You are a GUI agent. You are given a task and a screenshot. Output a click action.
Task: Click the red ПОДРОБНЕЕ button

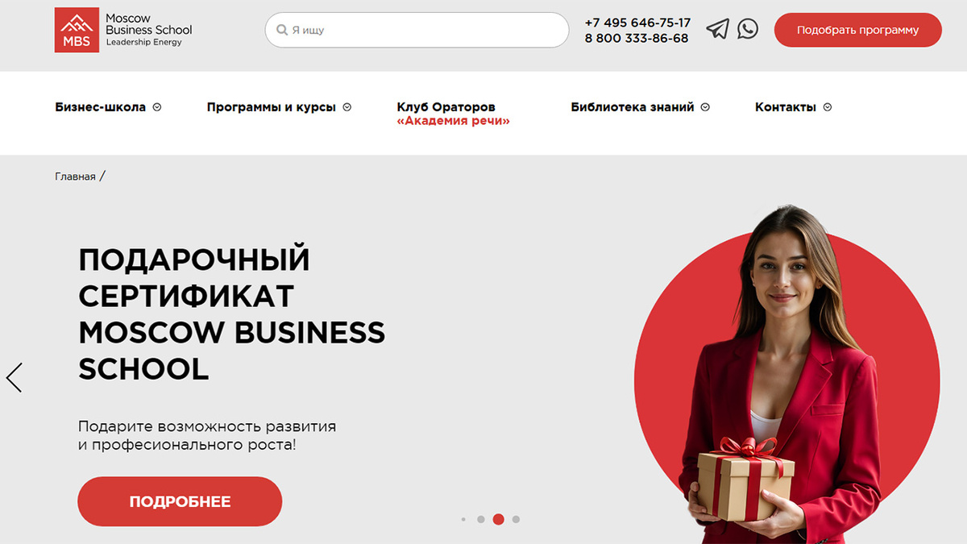(180, 501)
